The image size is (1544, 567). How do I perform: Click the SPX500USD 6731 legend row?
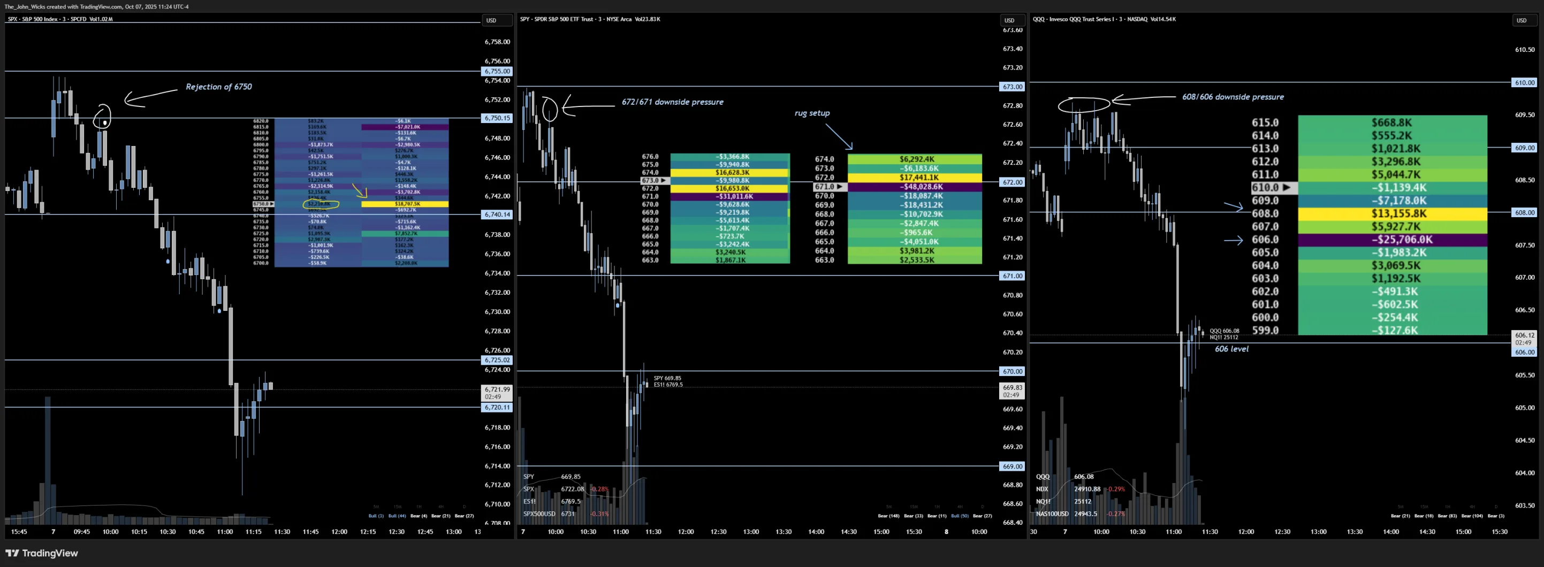566,514
